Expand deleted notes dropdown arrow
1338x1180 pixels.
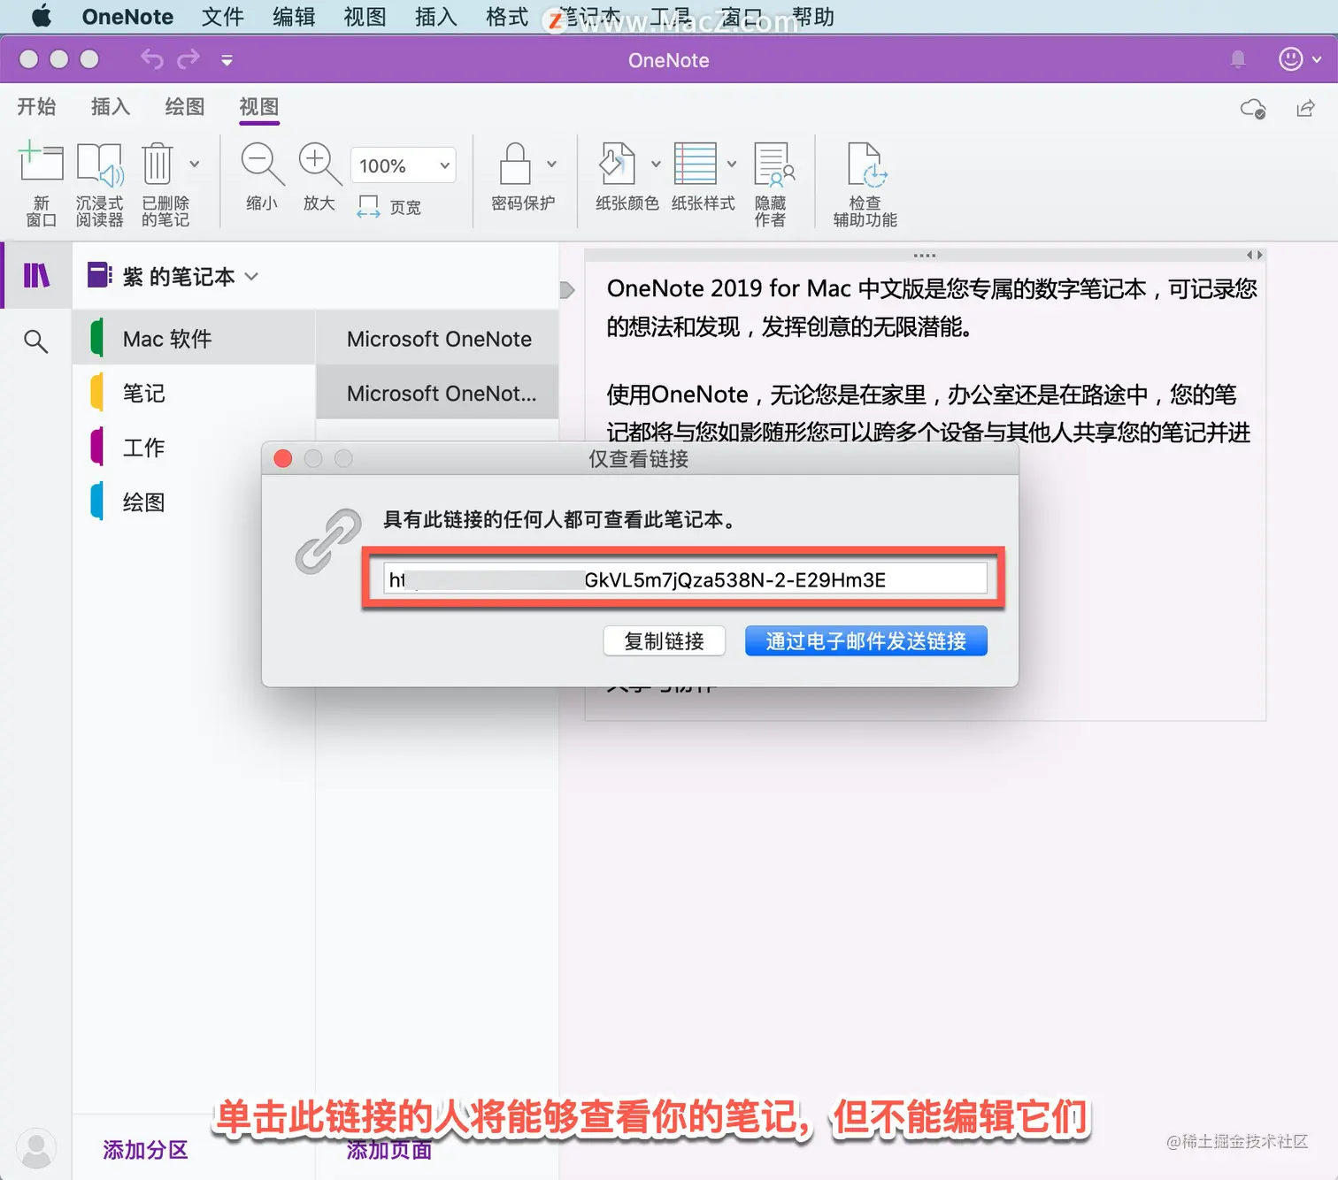tap(195, 164)
